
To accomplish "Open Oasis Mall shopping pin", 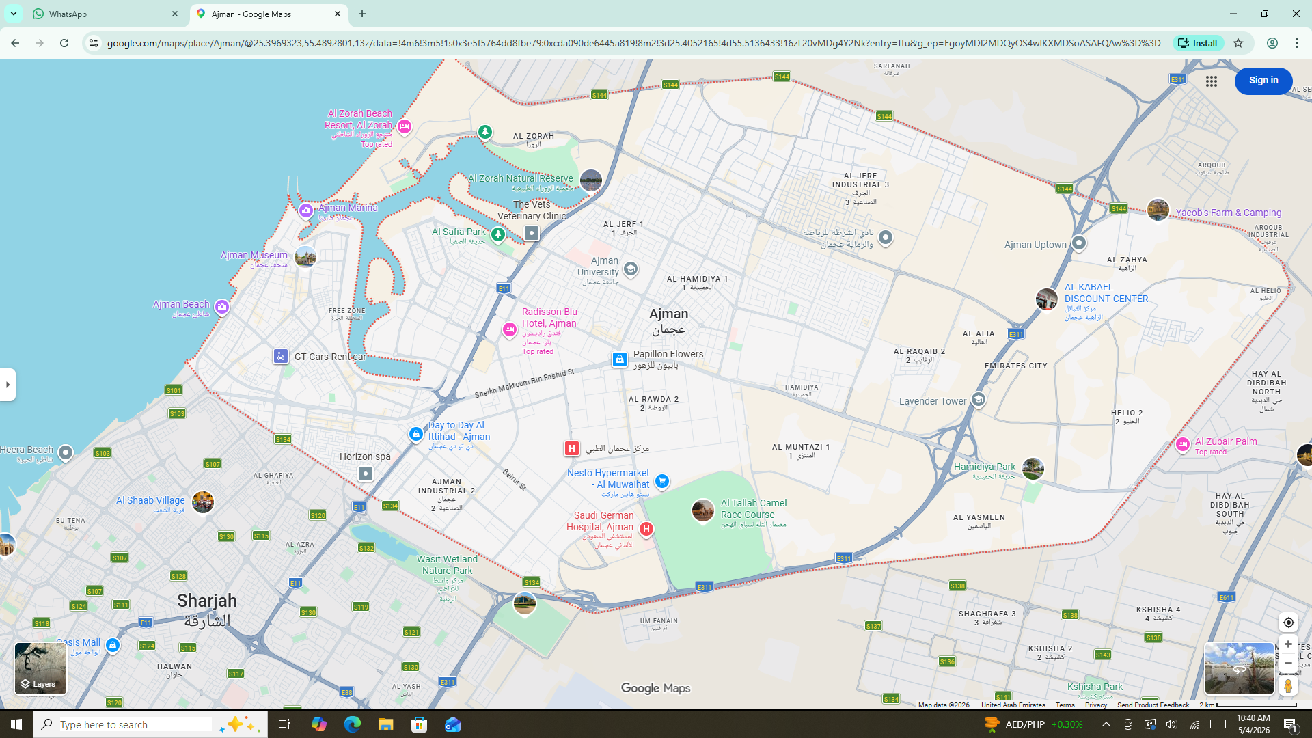I will click(113, 645).
